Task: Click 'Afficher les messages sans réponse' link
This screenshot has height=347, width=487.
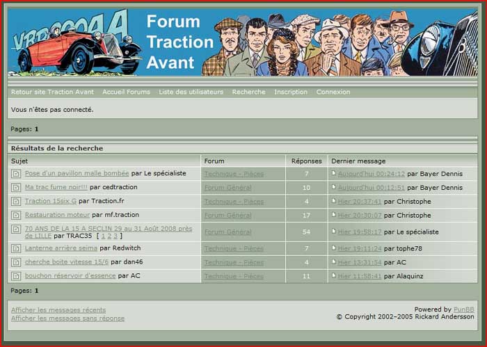Action: (67, 318)
